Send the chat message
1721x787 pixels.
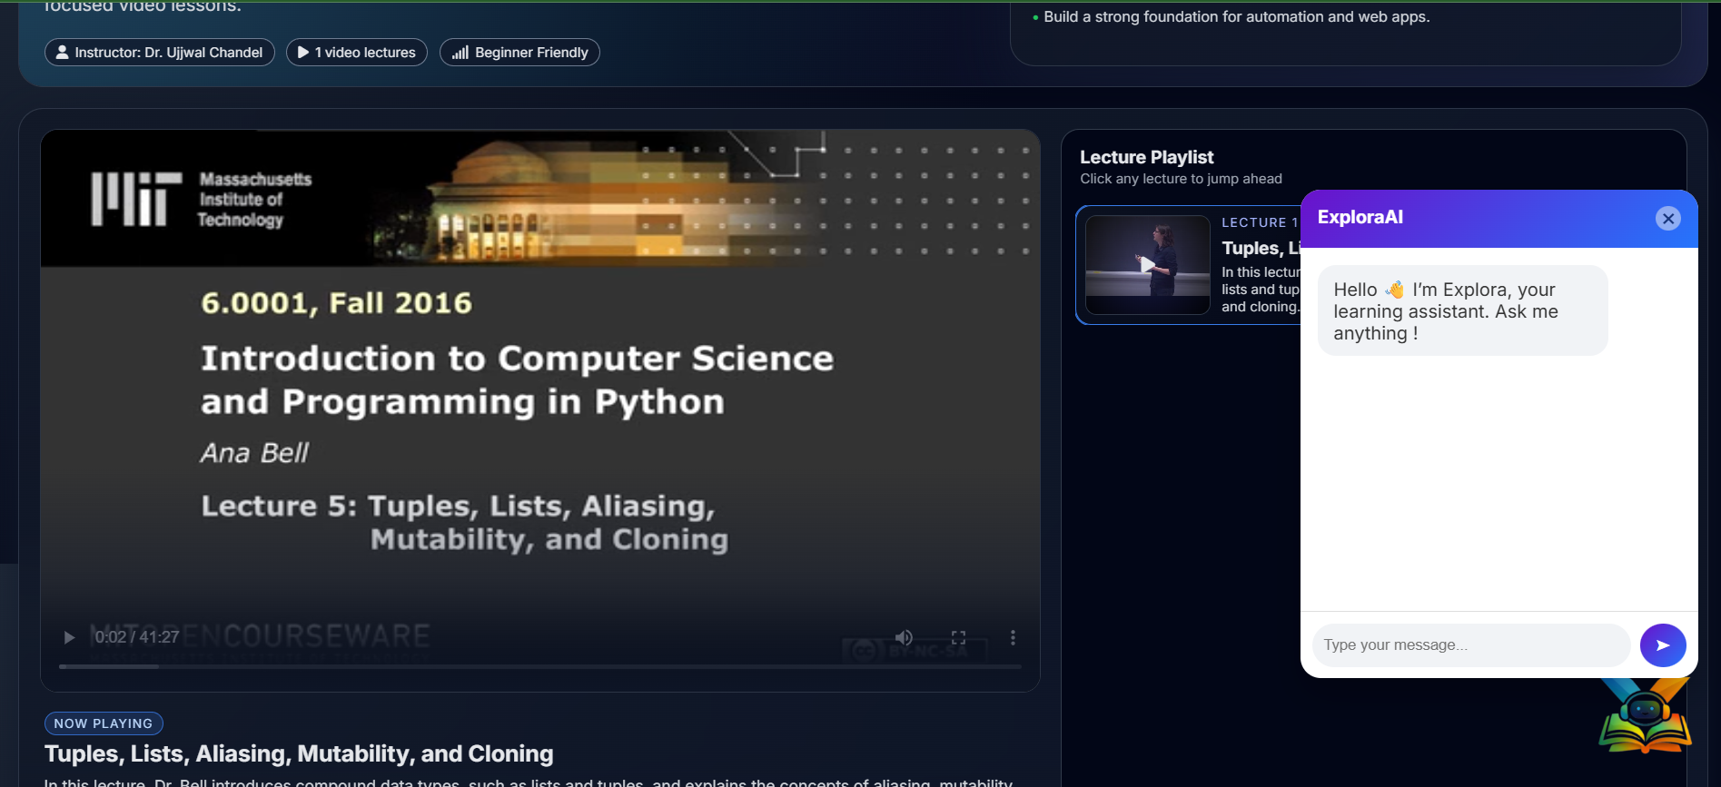pos(1663,645)
